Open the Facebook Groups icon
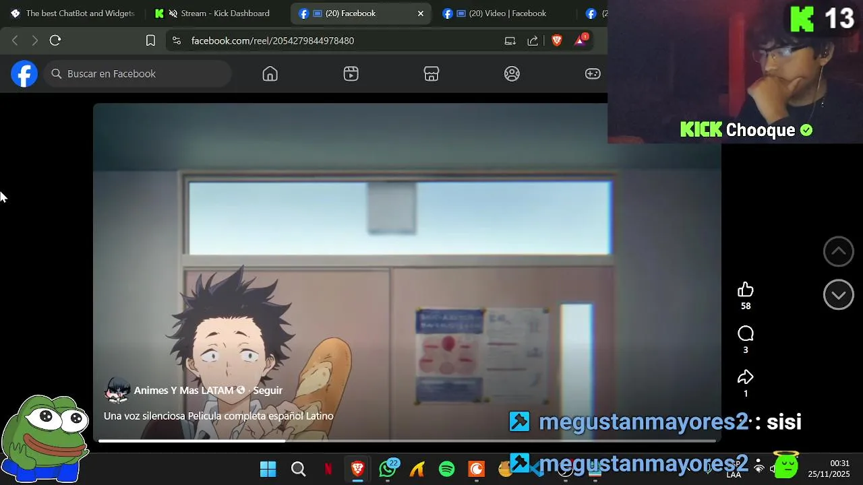The width and height of the screenshot is (863, 485). pos(512,73)
